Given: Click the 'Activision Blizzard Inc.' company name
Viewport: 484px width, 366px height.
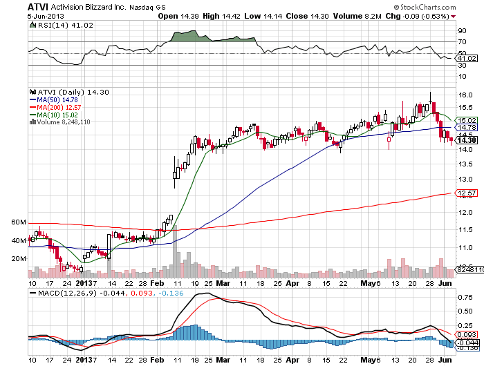Looking at the screenshot, I should [89, 7].
